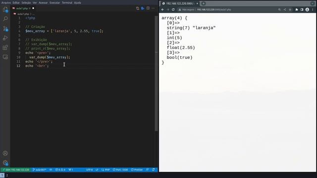Click line 10 var_dump($meu_array);

pos(50,57)
